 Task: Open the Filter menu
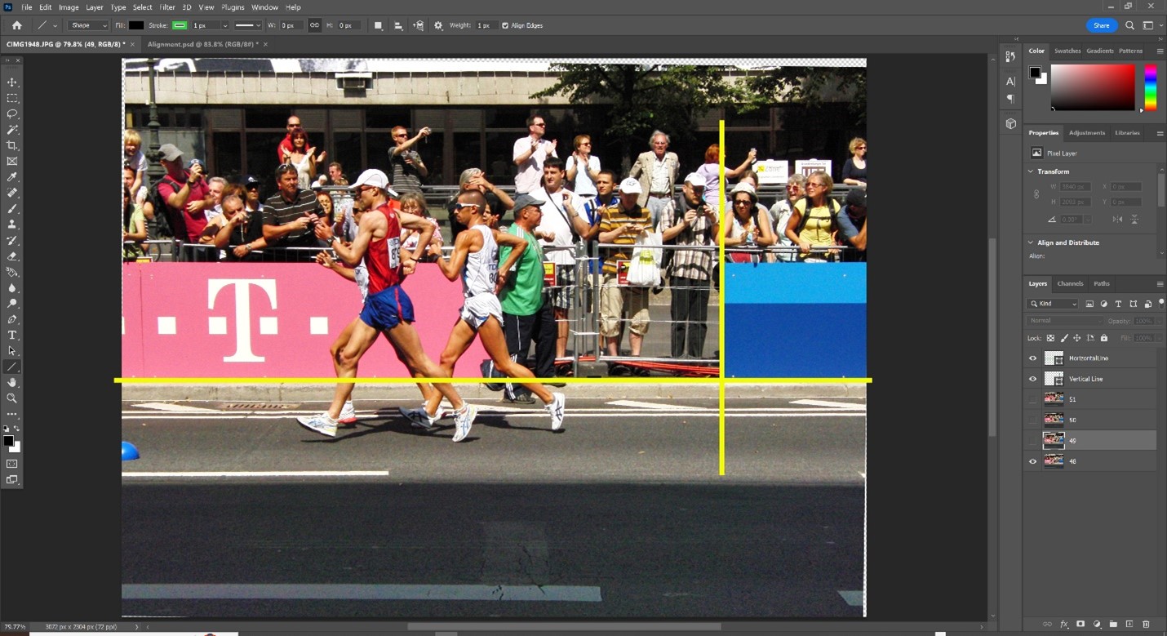coord(167,7)
